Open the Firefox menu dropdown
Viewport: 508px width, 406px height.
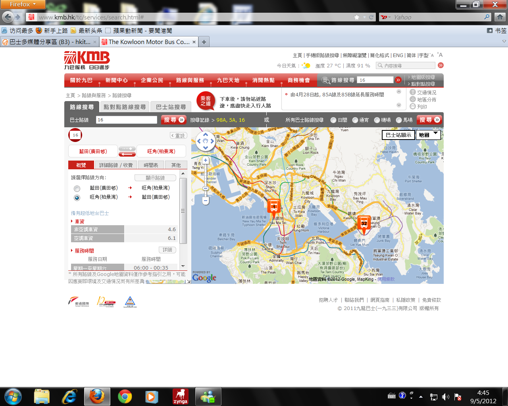23,4
